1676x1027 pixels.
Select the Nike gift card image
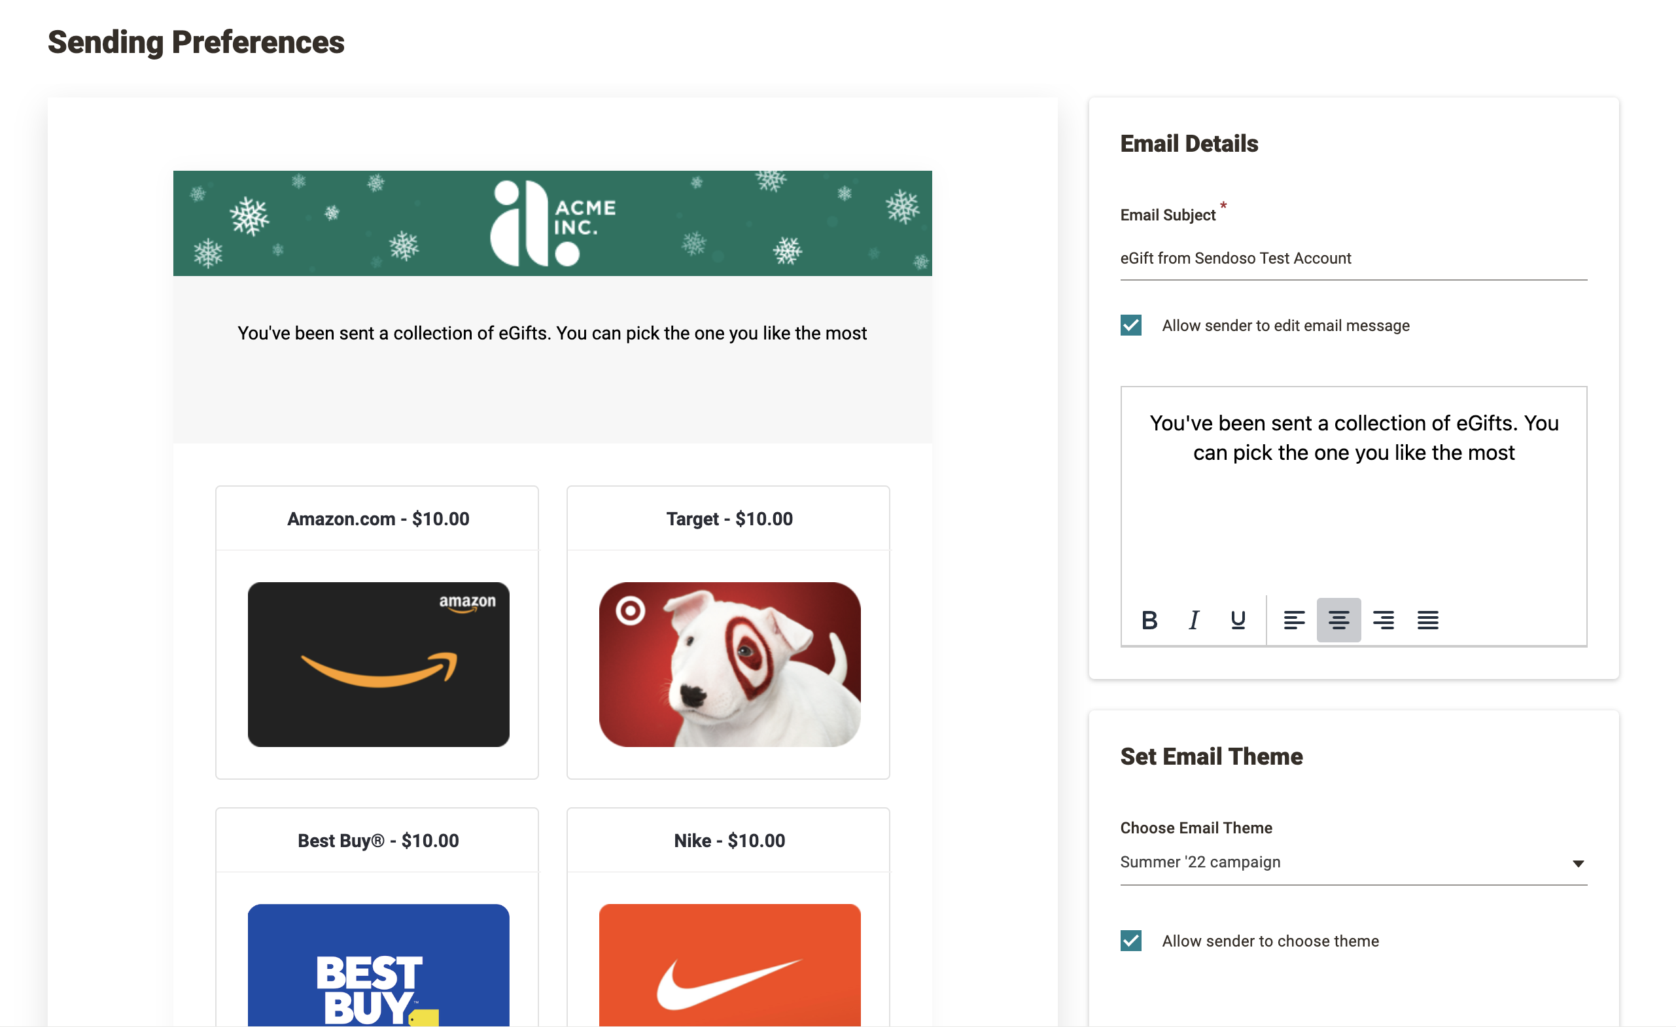[730, 965]
